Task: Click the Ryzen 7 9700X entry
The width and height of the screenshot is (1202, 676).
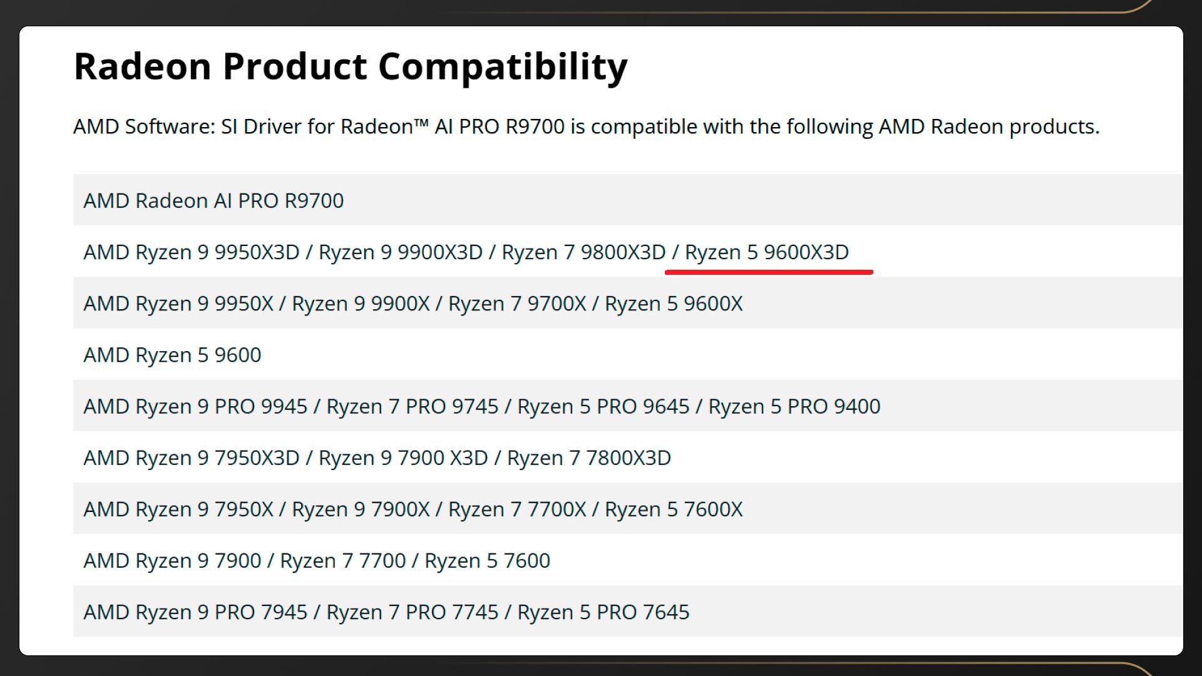Action: click(517, 304)
